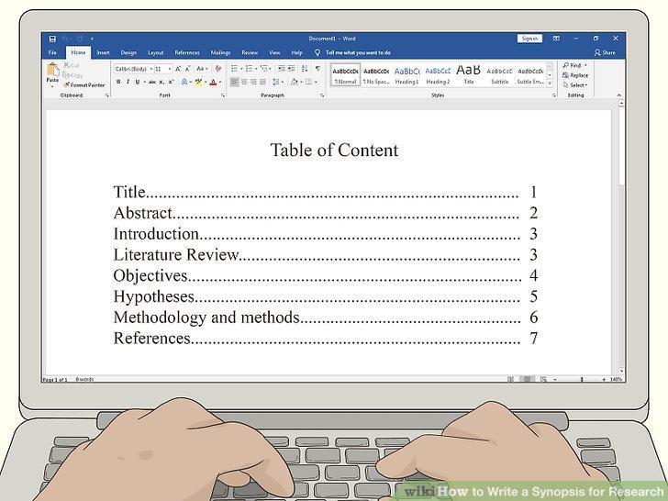
Task: Apply the Heading 1 style
Action: coord(406,75)
